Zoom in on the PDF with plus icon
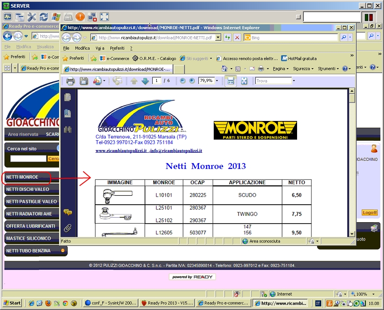The image size is (384, 310). click(x=192, y=81)
